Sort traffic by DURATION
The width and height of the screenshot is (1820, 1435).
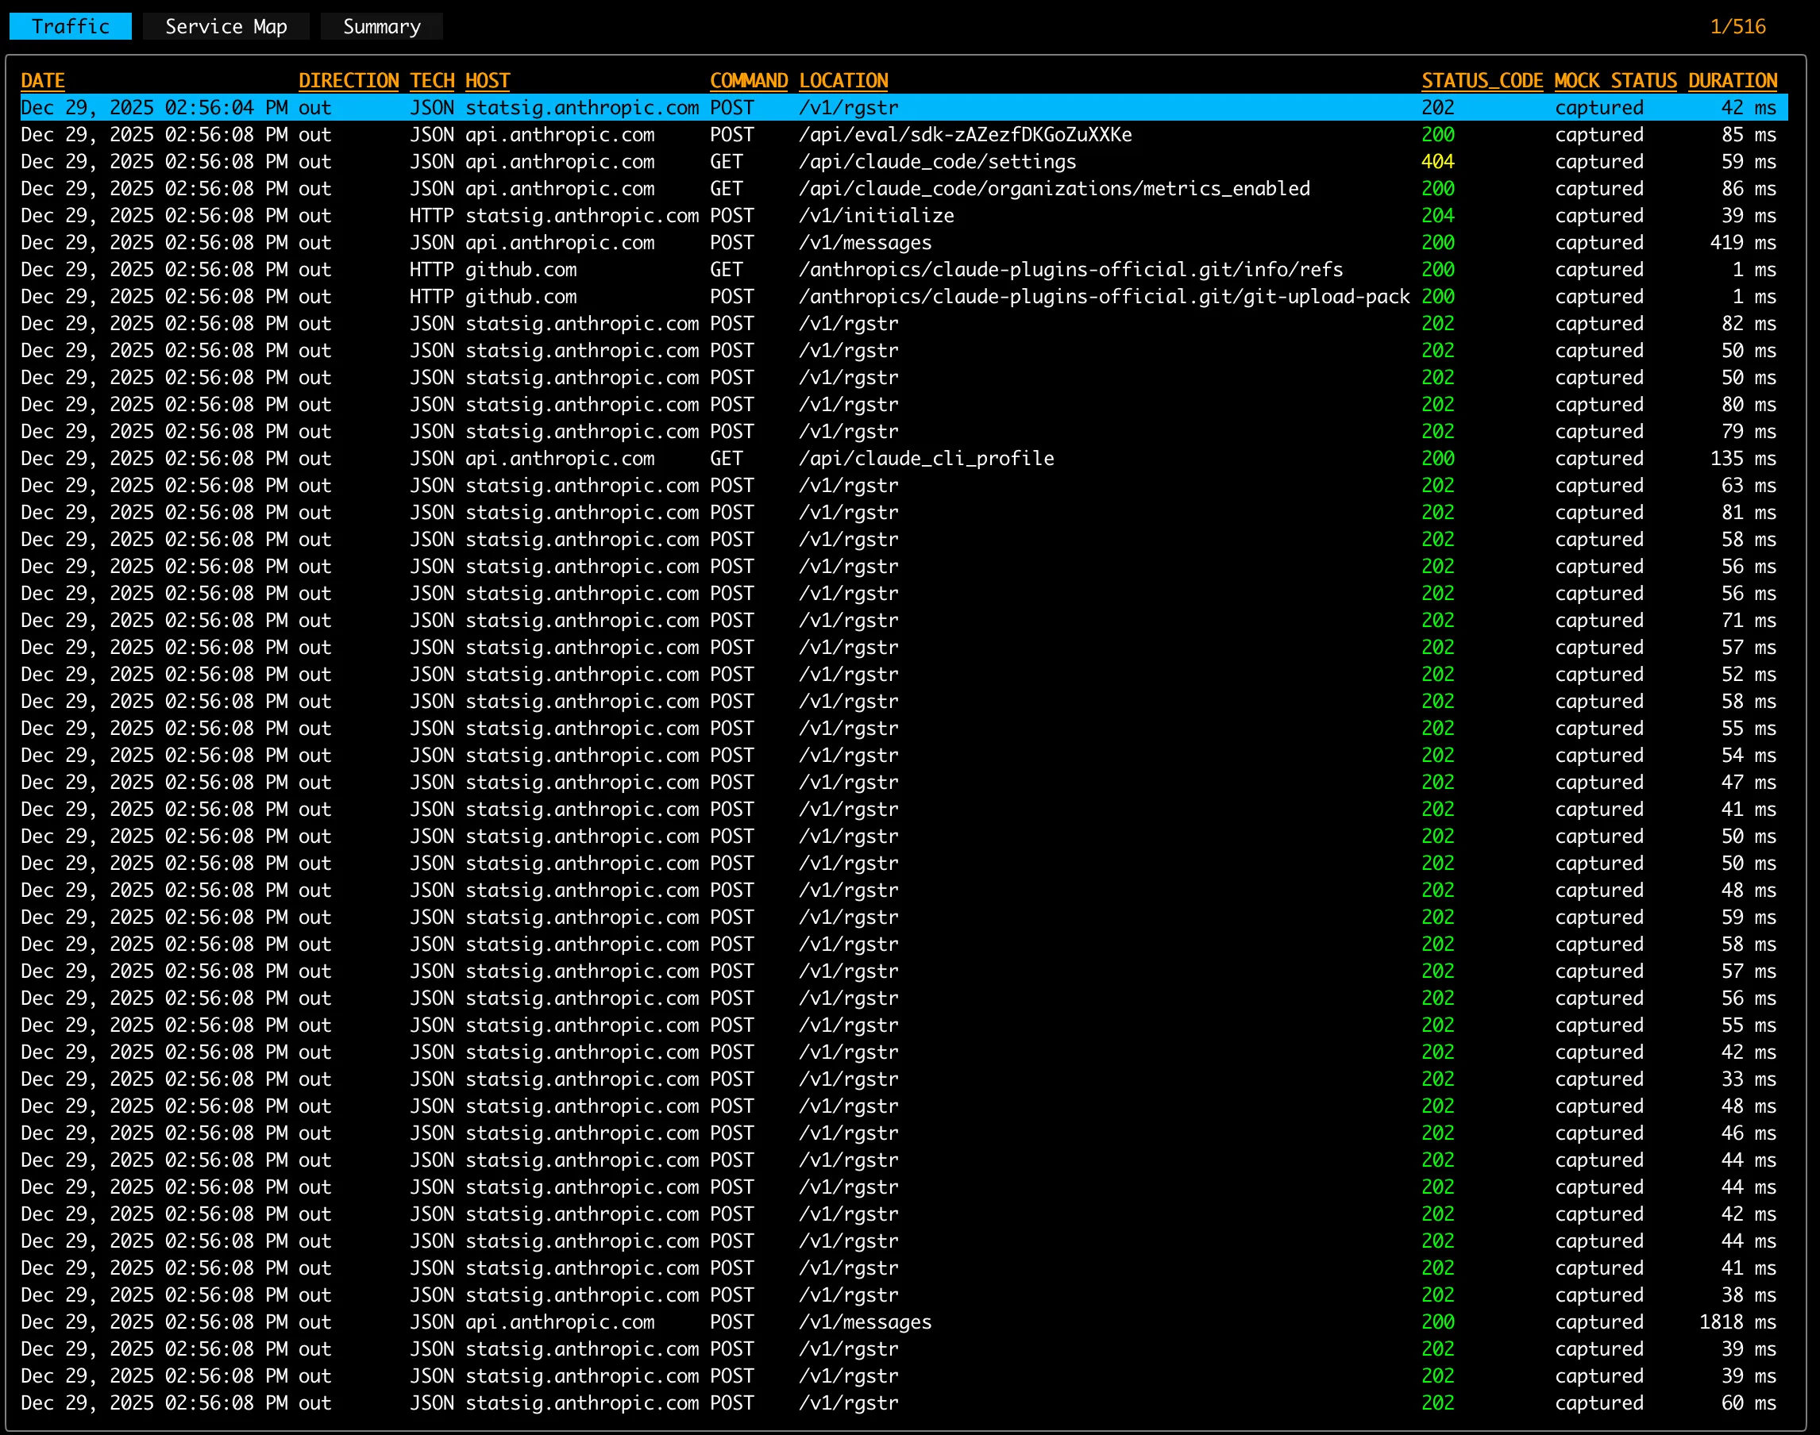(1732, 80)
